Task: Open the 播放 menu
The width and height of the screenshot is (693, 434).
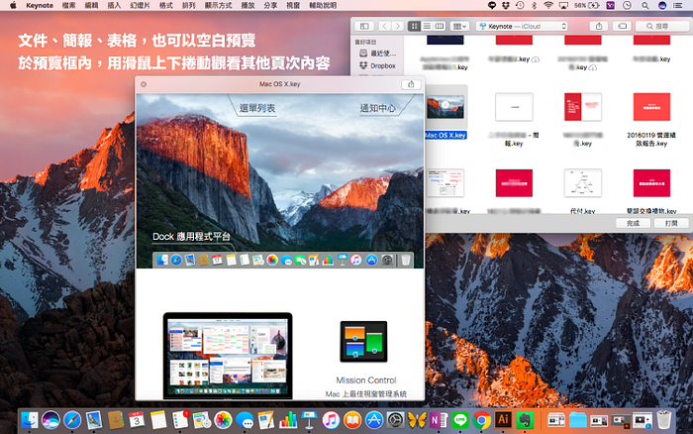Action: pos(247,5)
